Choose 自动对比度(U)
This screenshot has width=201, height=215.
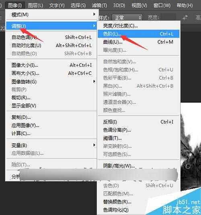(51, 45)
